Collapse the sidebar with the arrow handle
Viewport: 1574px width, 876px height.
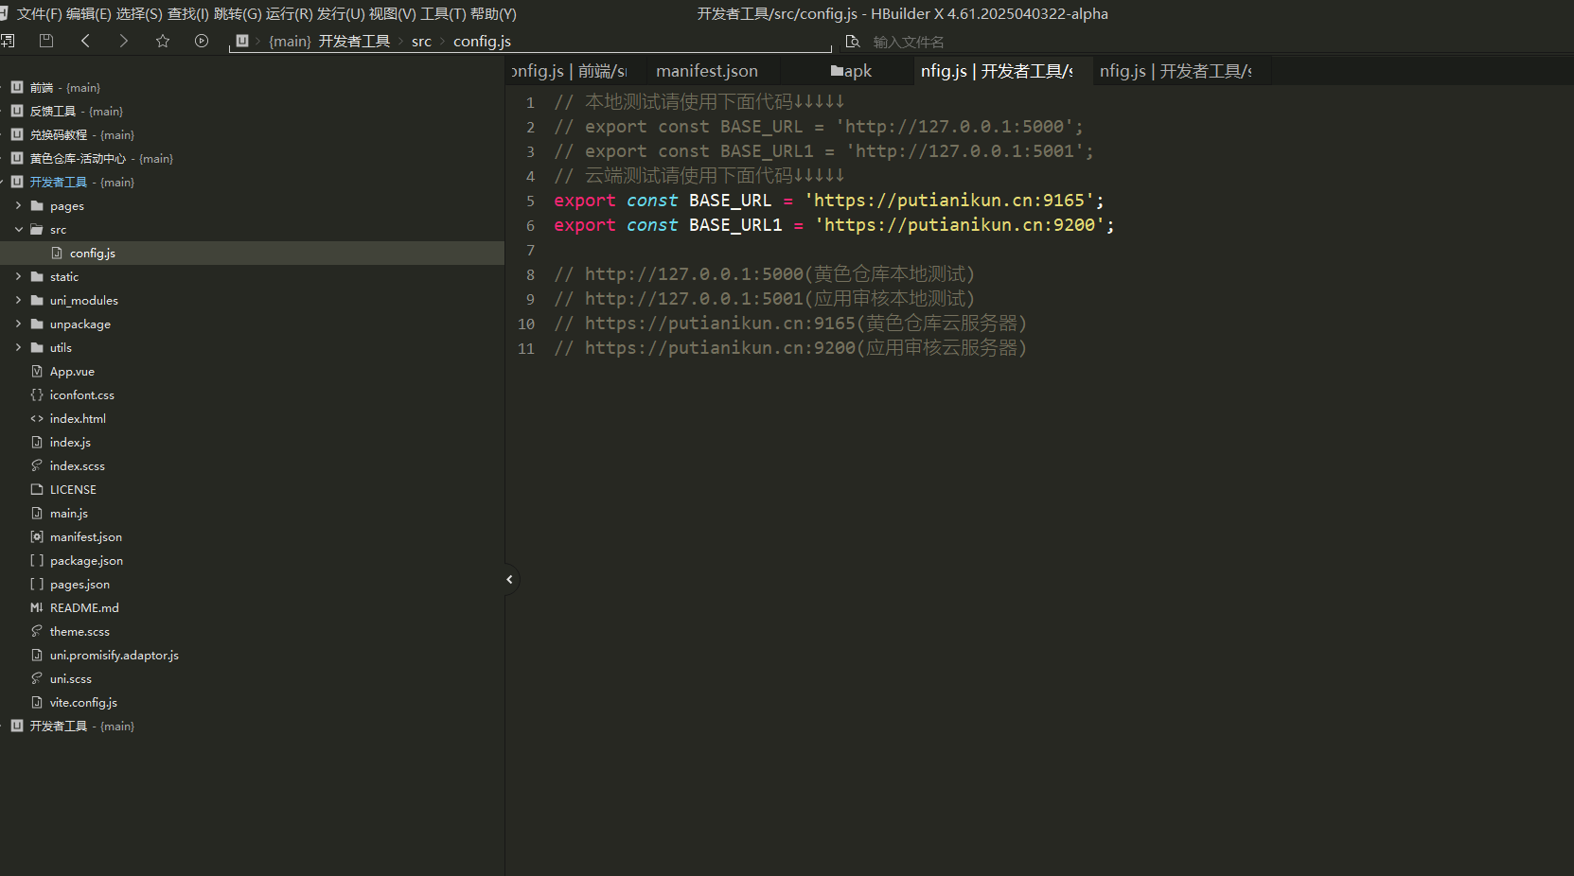click(x=509, y=579)
